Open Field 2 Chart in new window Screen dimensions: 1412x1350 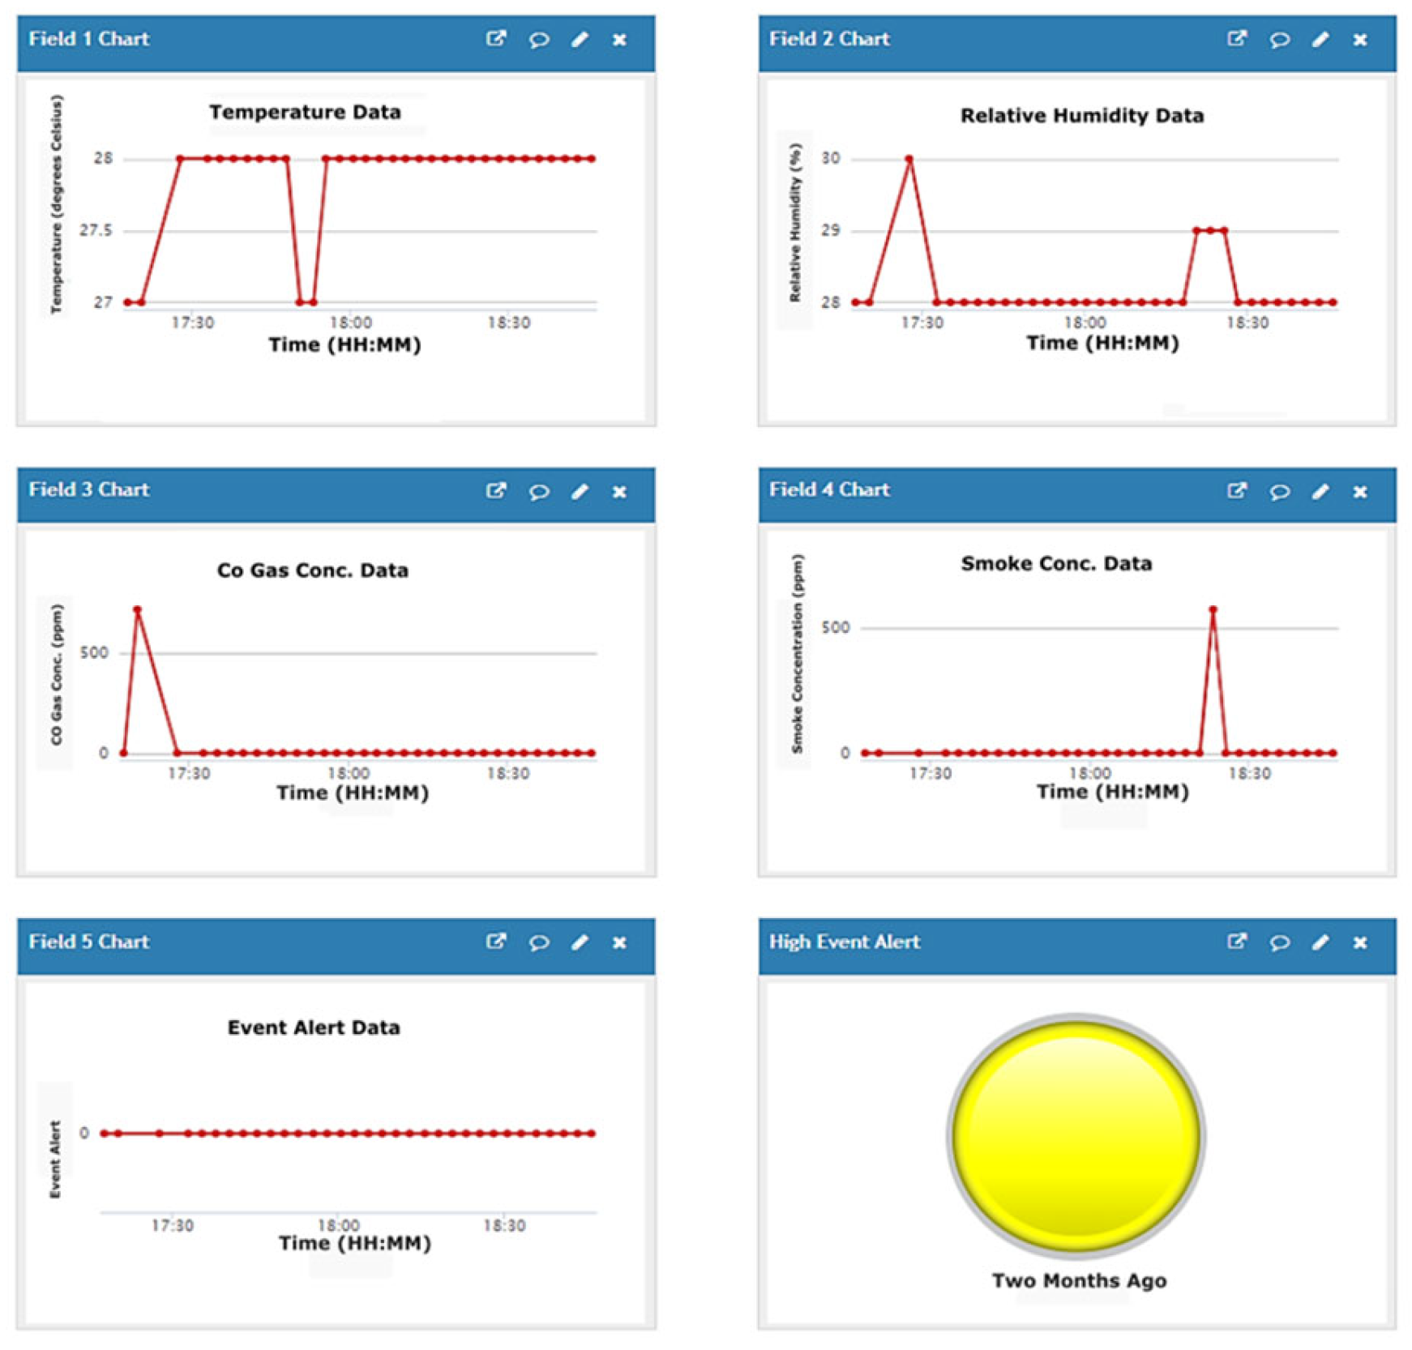point(1236,39)
